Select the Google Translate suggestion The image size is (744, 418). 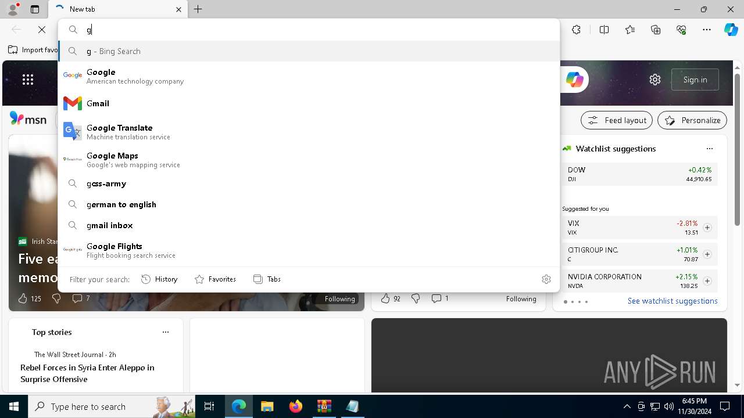(x=309, y=132)
